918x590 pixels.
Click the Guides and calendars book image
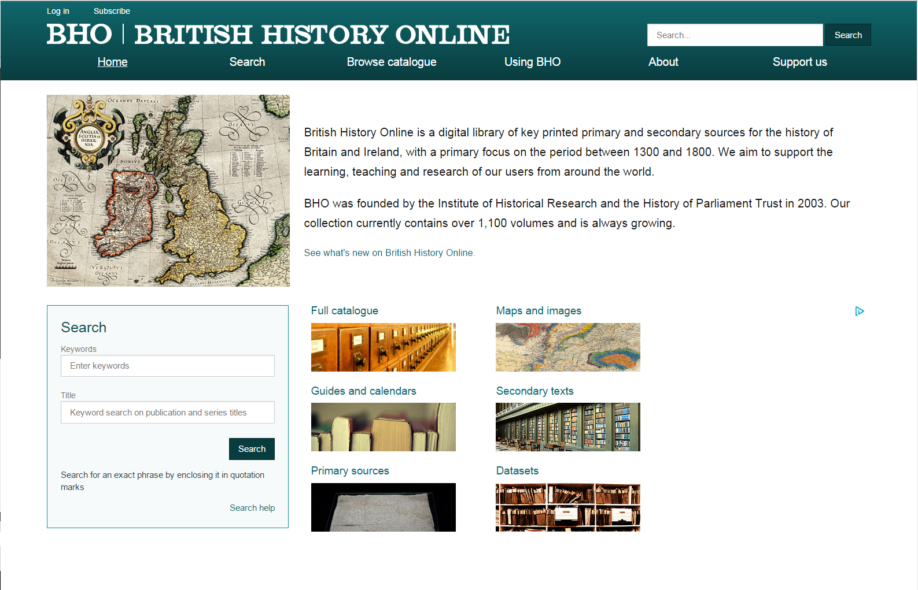tap(383, 426)
